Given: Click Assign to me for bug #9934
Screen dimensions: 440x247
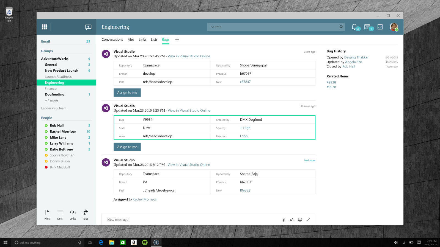Looking at the screenshot, I should (x=127, y=147).
